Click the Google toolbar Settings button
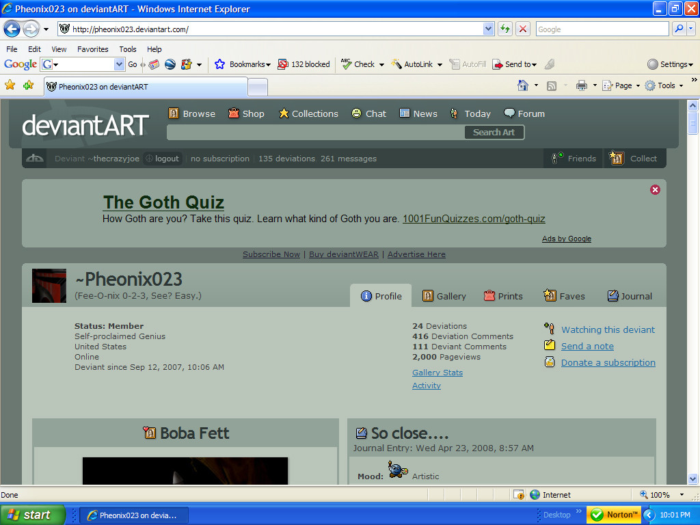This screenshot has height=525, width=700. pos(670,64)
